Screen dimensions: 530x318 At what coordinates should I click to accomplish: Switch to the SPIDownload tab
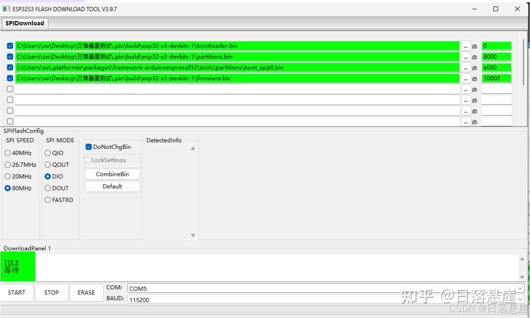click(24, 23)
